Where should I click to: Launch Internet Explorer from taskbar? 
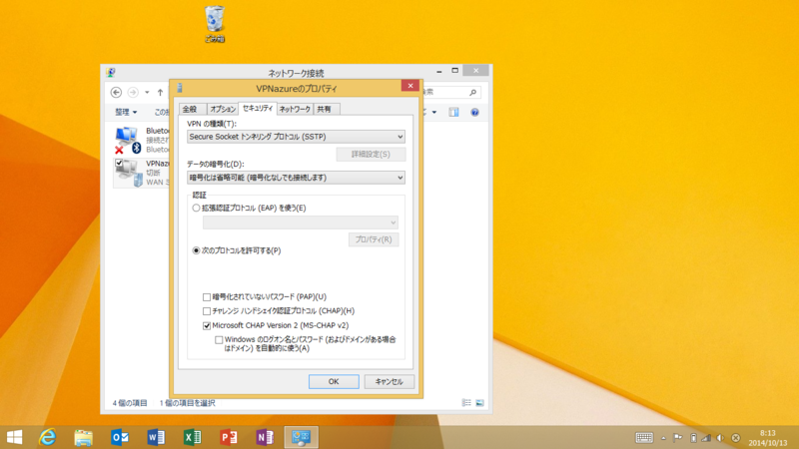48,437
